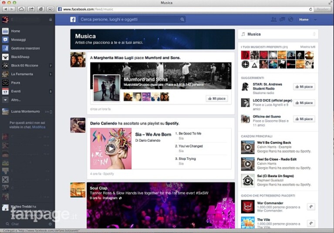Screen dimensions: 334x233
Task: Open friend requests icon in top bar
Action: (274, 20)
